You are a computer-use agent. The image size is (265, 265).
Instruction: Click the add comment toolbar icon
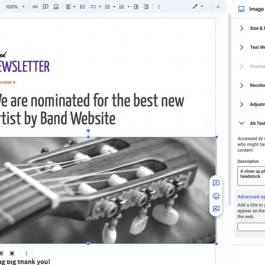[x=45, y=7]
